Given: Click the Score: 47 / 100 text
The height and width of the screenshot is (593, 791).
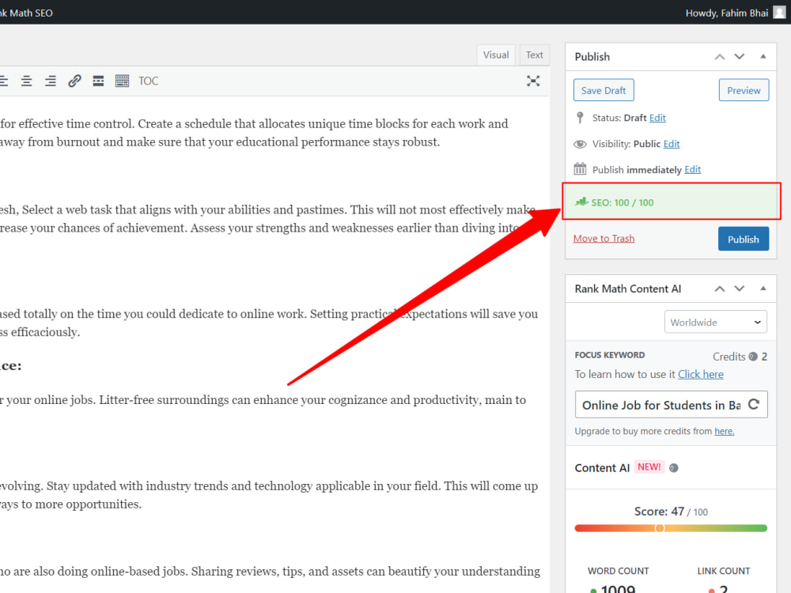Looking at the screenshot, I should (x=671, y=512).
